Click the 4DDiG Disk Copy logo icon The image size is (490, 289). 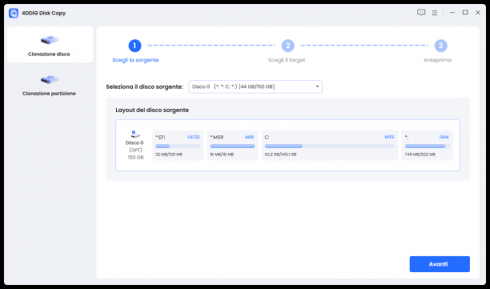click(x=14, y=13)
